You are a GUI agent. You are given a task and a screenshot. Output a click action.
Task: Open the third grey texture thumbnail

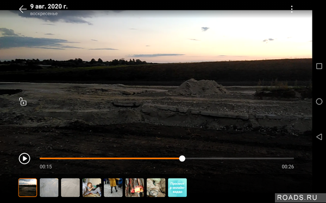point(71,187)
